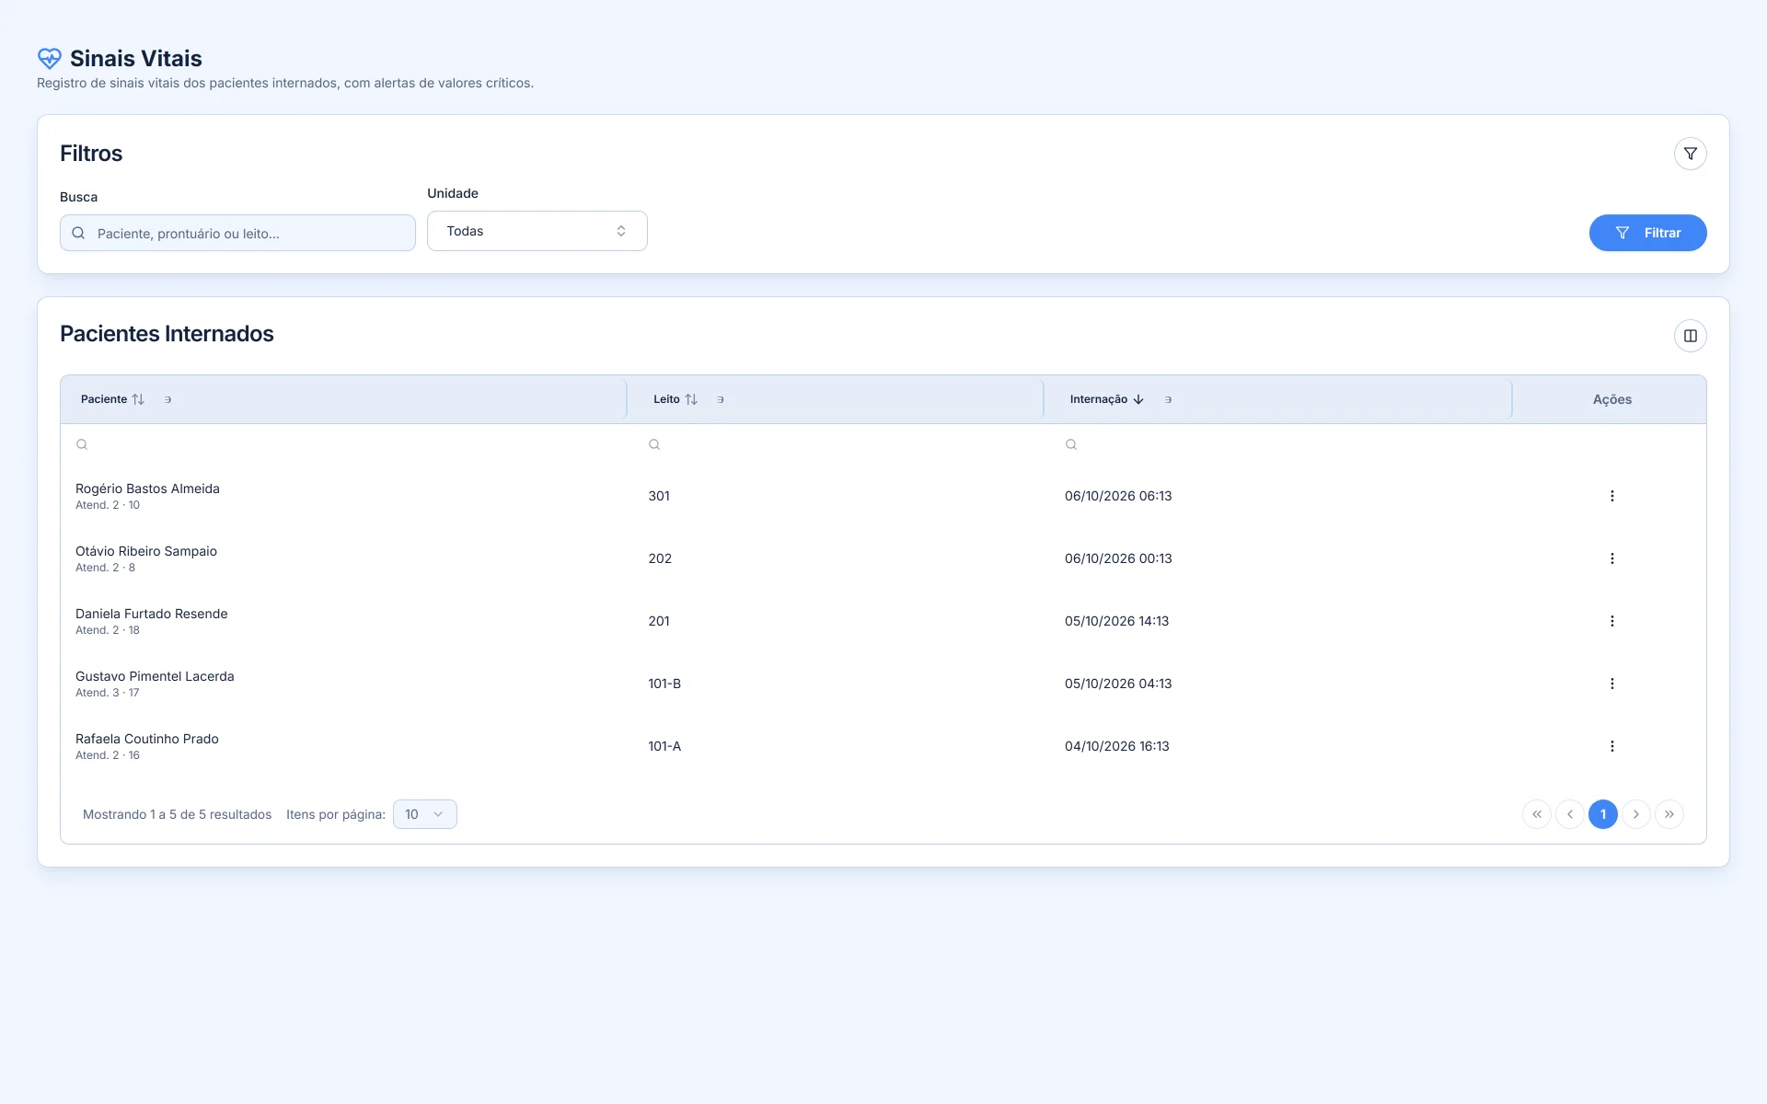The image size is (1767, 1104).
Task: Pin the Leito column header icon
Action: tap(721, 399)
